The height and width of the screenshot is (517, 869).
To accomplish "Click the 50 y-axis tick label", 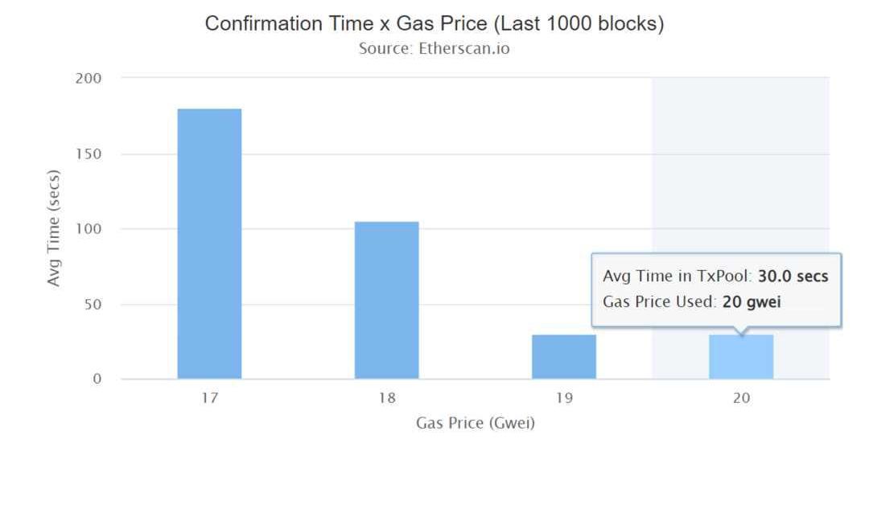I will point(93,304).
